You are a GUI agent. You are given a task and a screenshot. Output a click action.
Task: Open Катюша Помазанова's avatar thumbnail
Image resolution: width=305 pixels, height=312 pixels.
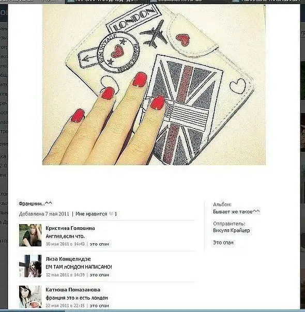pos(30,297)
